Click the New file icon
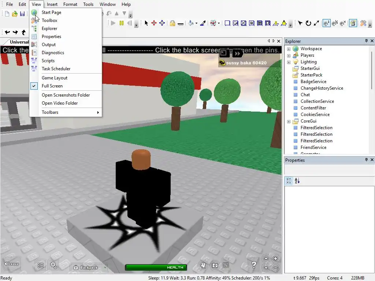This screenshot has width=375, height=281. (x=7, y=14)
